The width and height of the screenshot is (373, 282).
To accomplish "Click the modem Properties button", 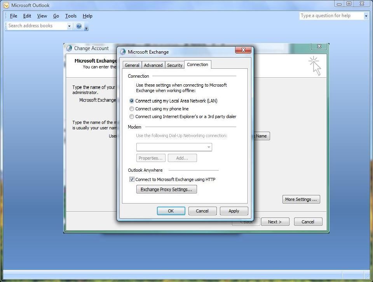I will tap(151, 158).
